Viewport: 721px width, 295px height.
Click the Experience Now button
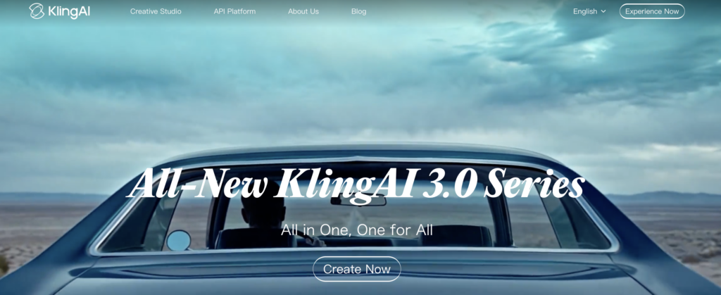coord(652,11)
